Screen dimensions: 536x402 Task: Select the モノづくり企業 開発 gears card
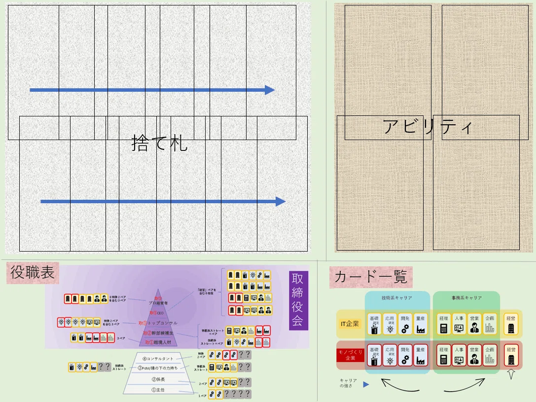(405, 355)
